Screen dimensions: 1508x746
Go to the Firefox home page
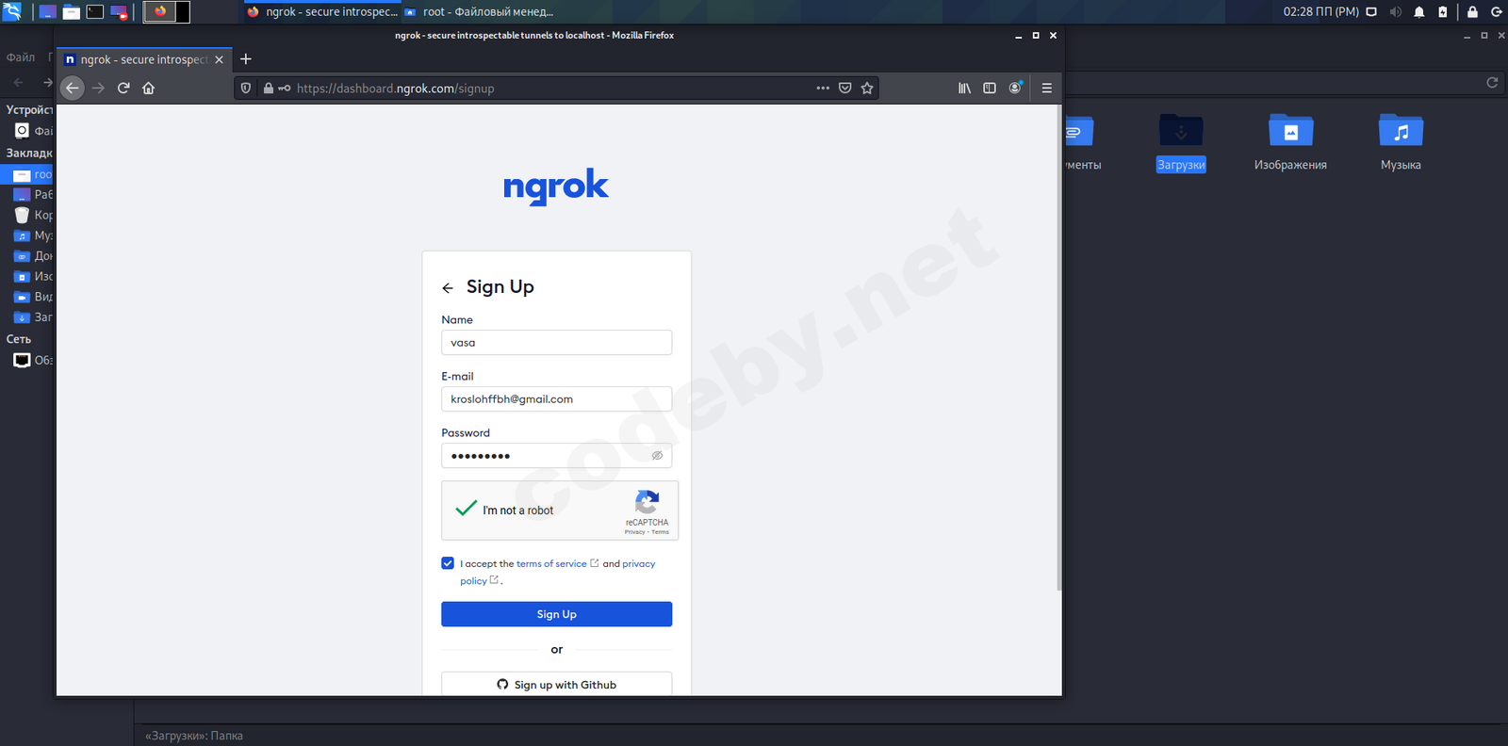coord(148,88)
